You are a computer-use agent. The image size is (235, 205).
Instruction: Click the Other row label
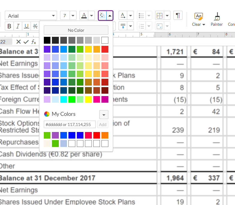tap(8, 166)
